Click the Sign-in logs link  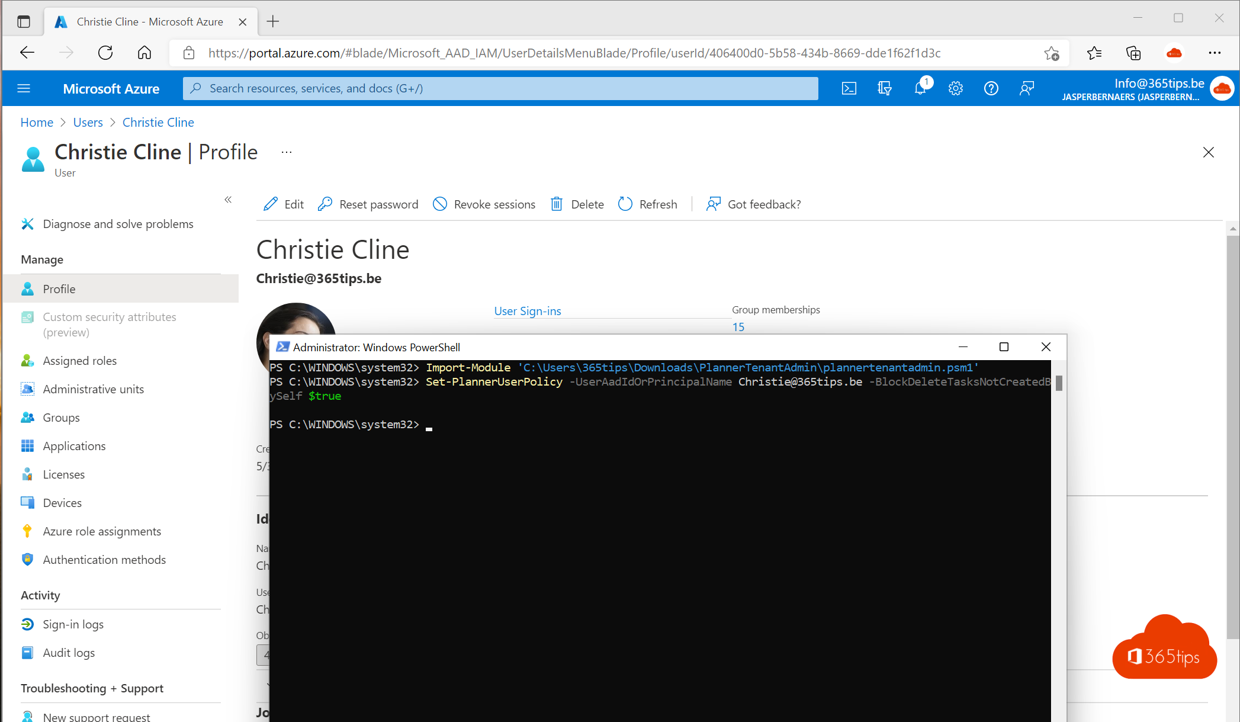point(73,623)
